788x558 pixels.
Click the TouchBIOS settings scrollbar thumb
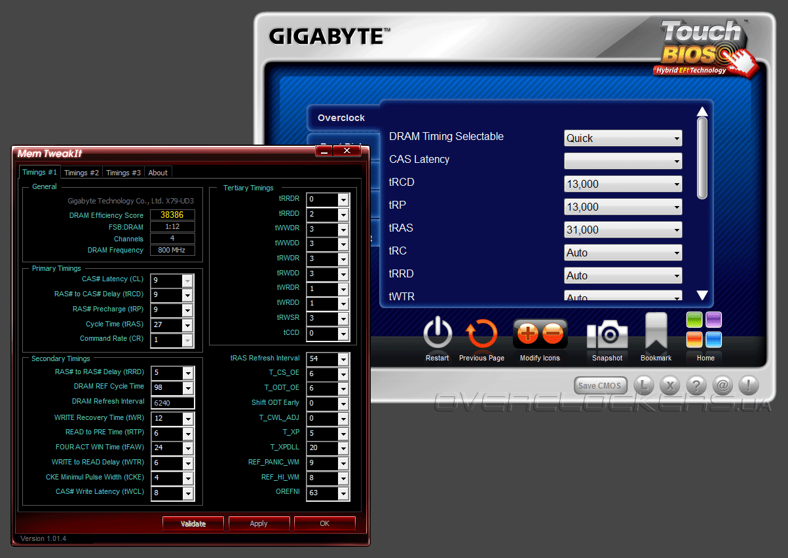pyautogui.click(x=702, y=157)
